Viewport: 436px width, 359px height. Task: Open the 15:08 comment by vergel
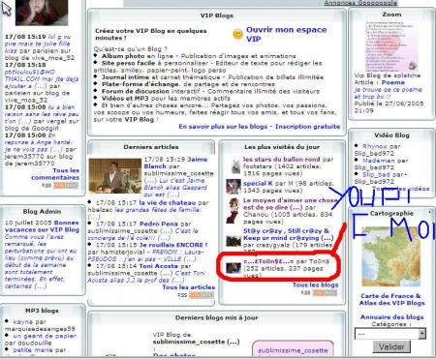[x=42, y=114]
